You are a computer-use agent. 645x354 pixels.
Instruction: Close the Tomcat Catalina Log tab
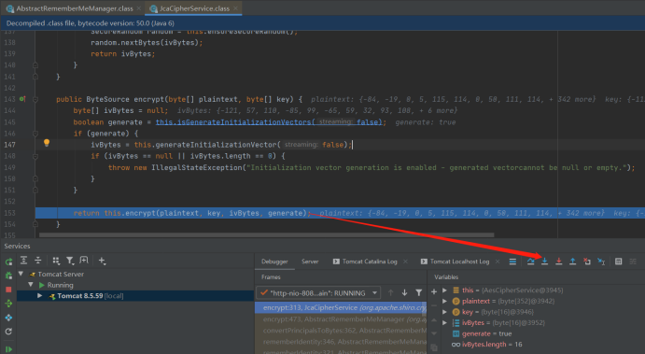coord(406,262)
